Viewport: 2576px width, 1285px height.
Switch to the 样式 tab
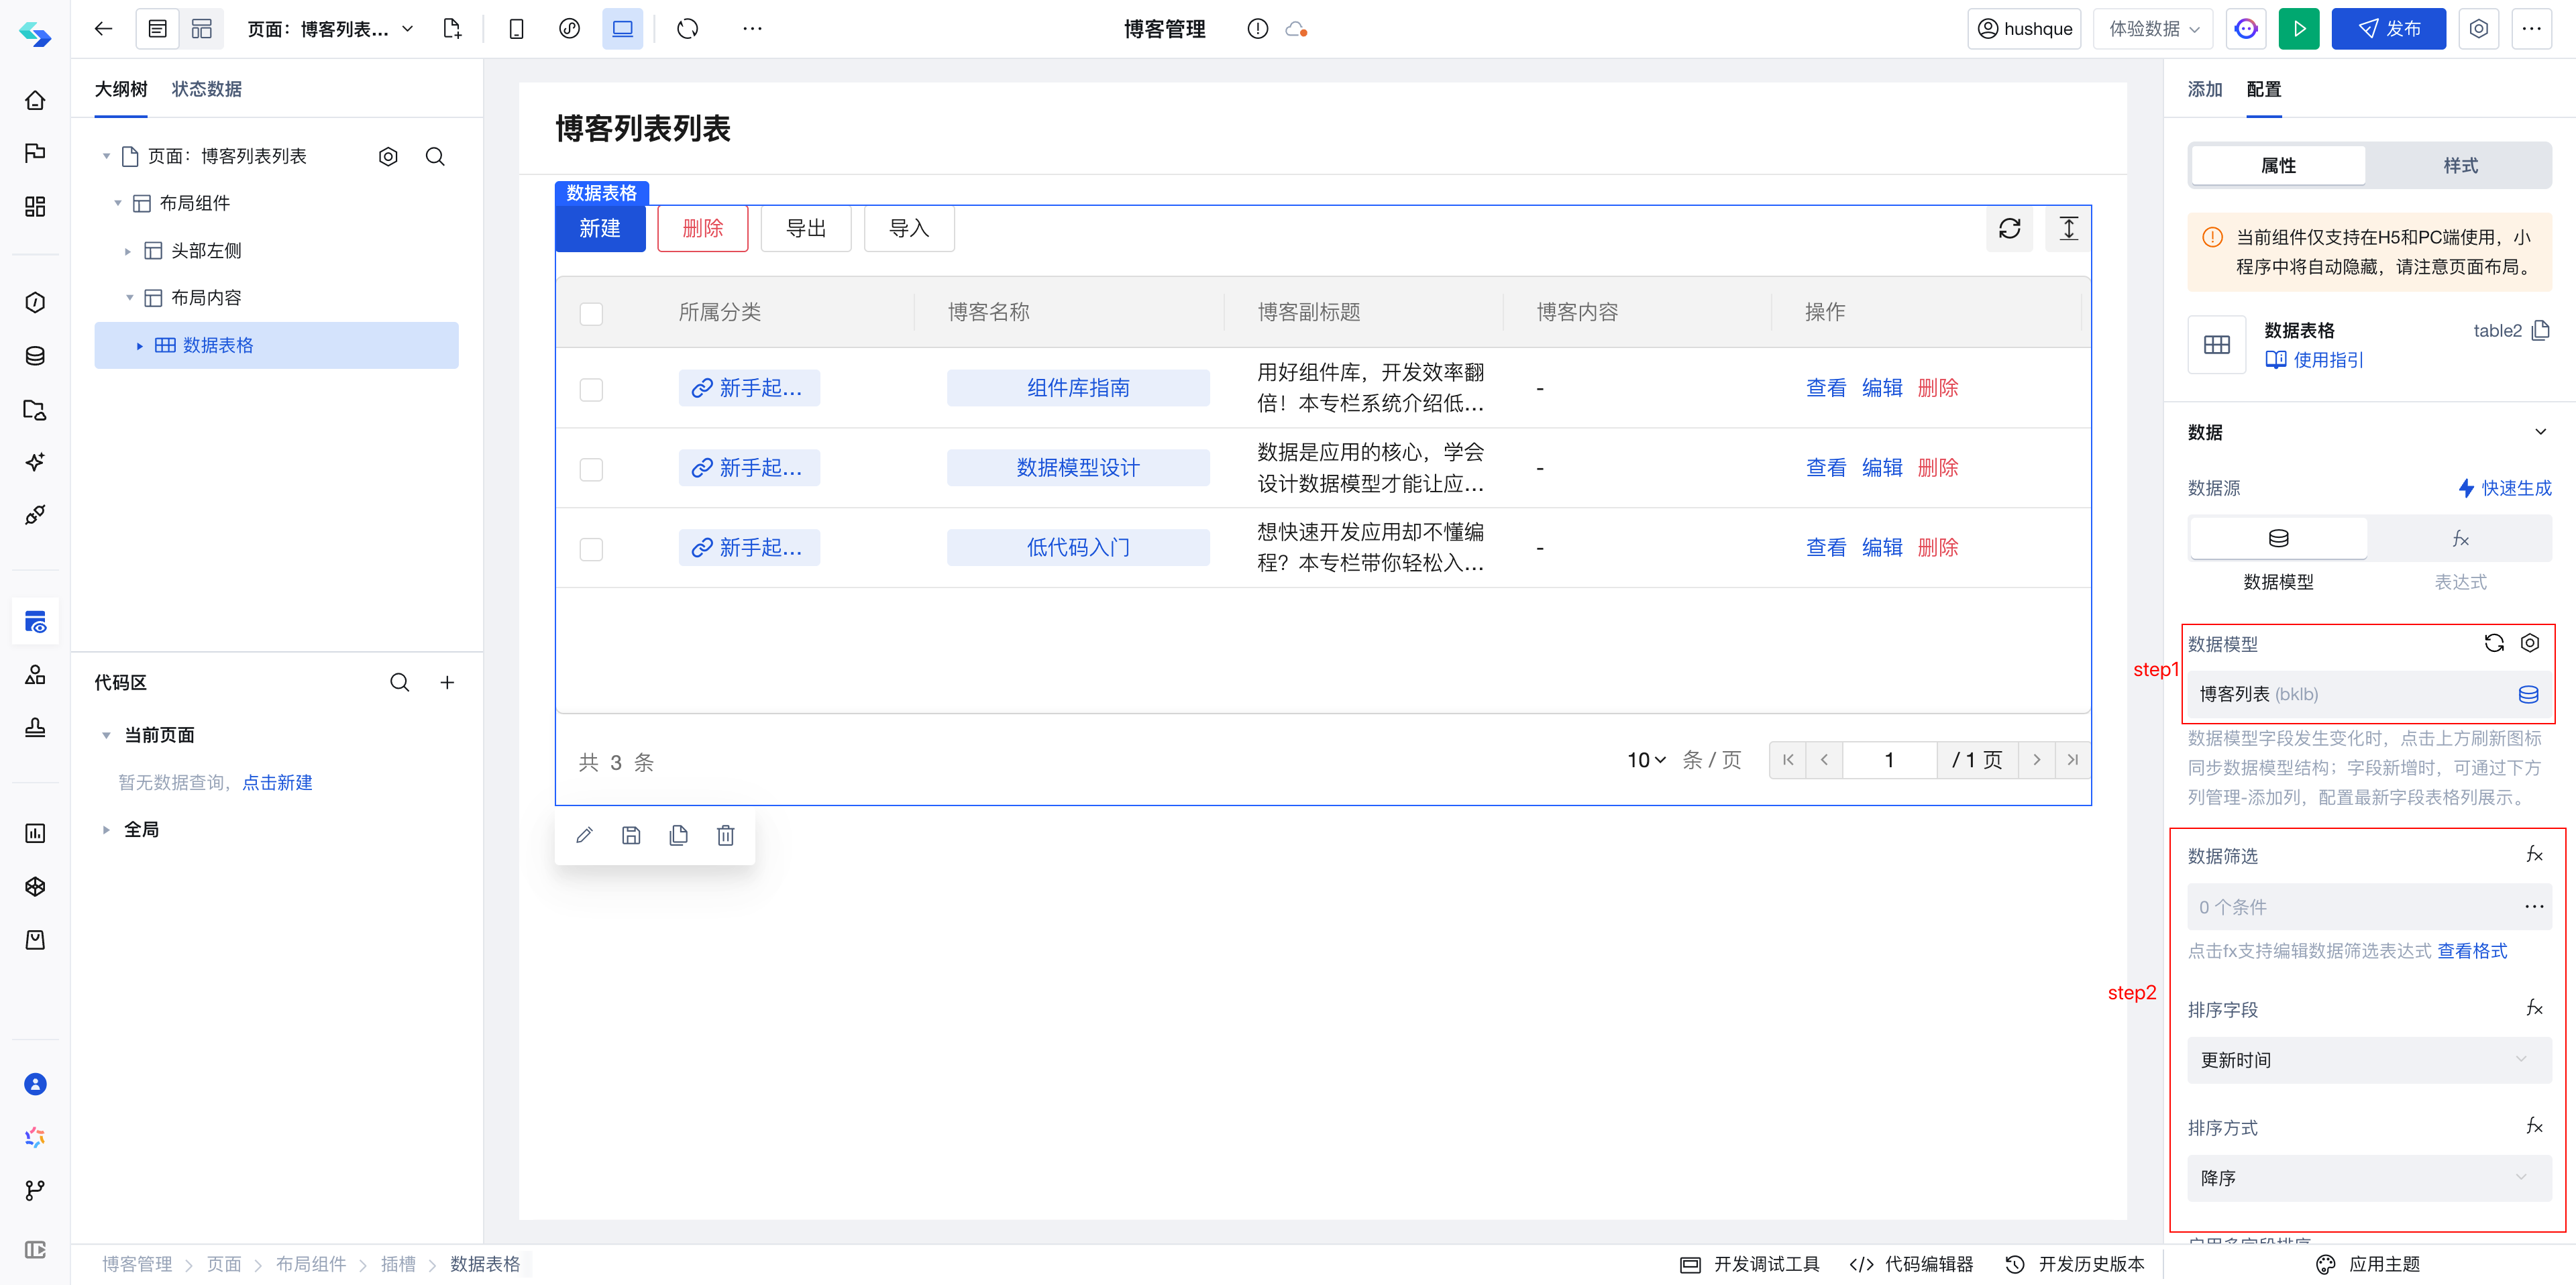tap(2460, 165)
